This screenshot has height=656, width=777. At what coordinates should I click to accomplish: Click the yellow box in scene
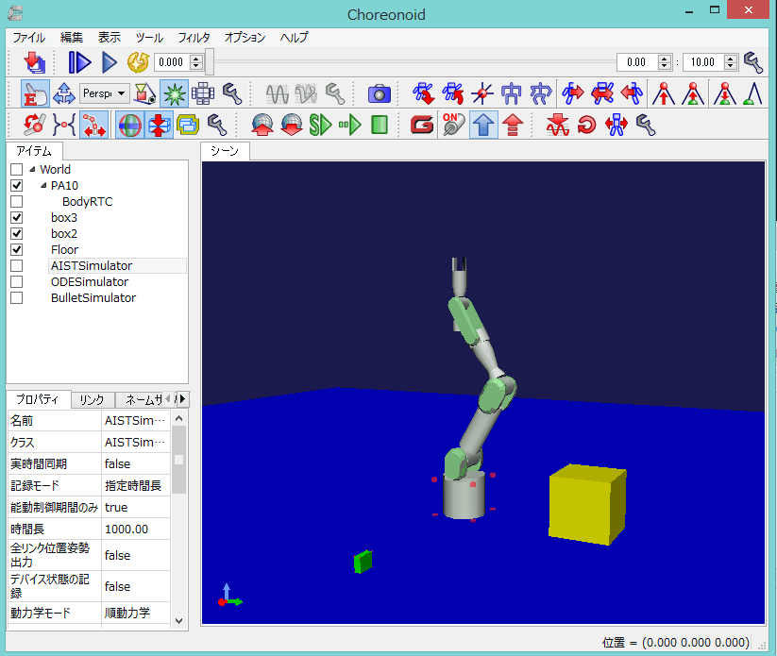pos(587,504)
